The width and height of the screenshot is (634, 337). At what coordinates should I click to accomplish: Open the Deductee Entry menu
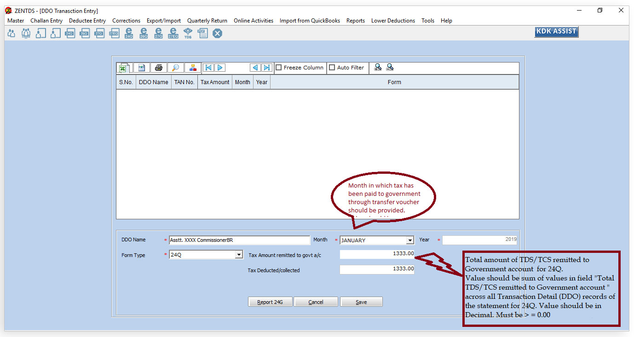(87, 21)
